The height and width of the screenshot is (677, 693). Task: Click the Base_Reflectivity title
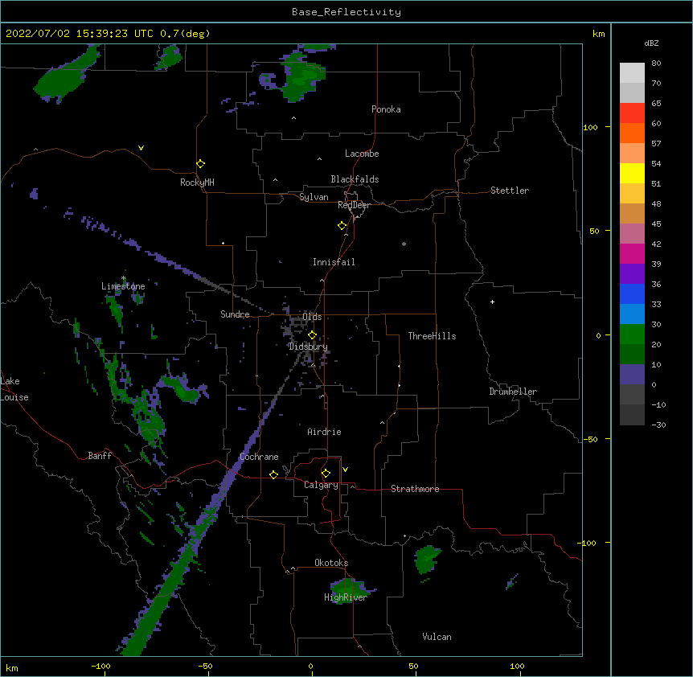pyautogui.click(x=346, y=12)
